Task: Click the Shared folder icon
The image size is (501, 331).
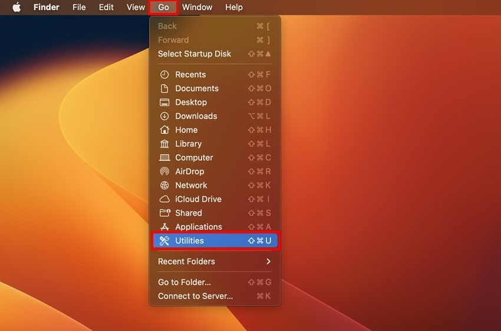Action: (x=165, y=213)
